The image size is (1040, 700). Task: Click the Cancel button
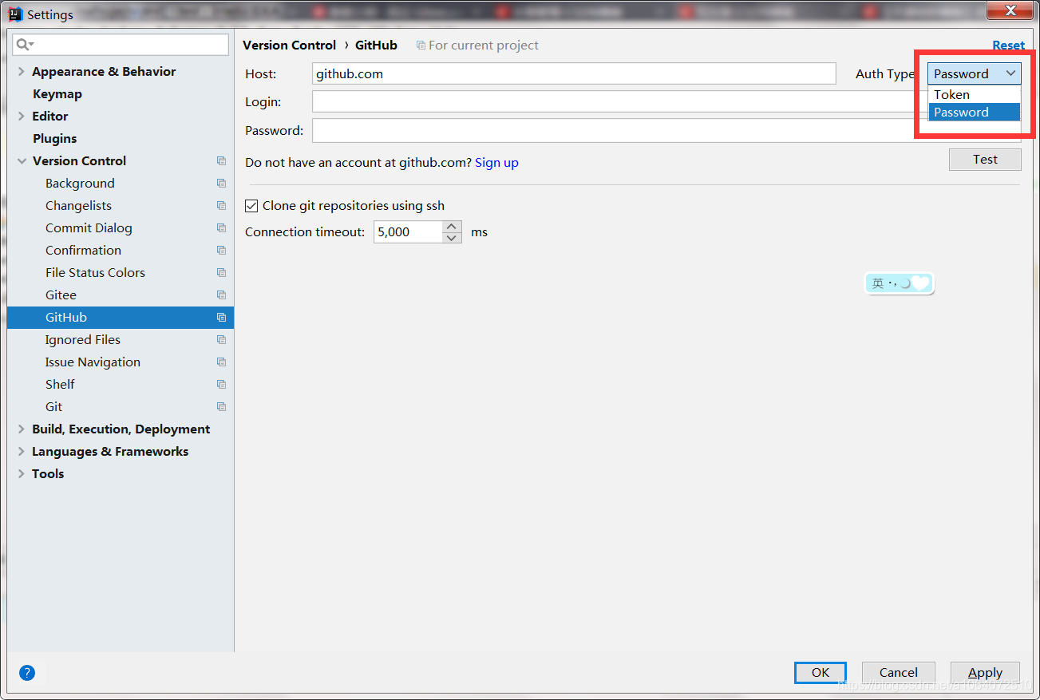[x=899, y=673]
